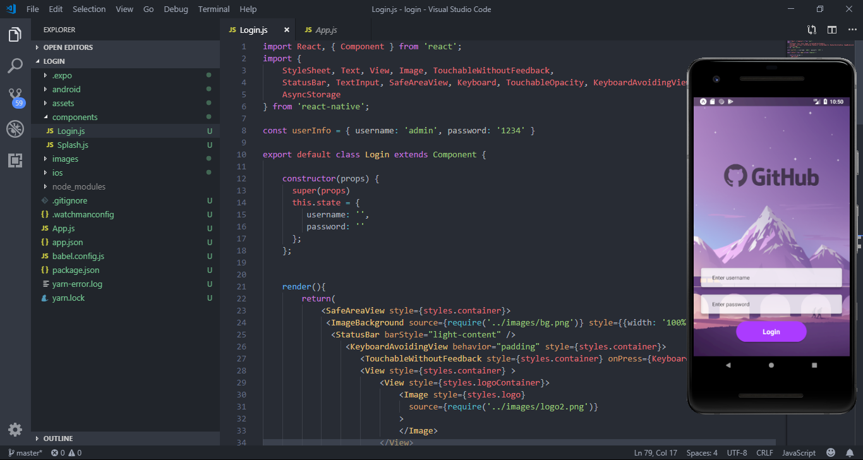Split the editor to the right
Screen dimensions: 863x460
click(x=832, y=30)
